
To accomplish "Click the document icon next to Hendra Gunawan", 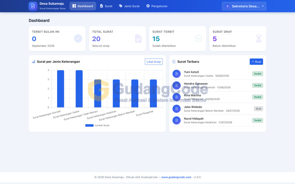I will pos(177,85).
